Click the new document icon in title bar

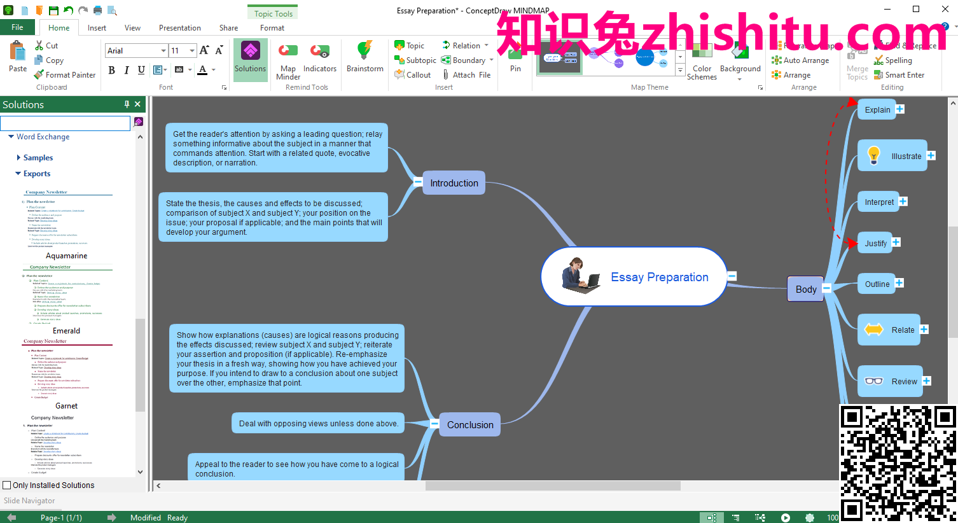[24, 10]
